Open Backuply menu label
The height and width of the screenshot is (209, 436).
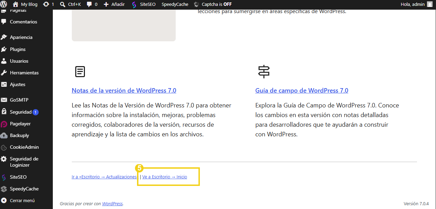[x=19, y=135]
